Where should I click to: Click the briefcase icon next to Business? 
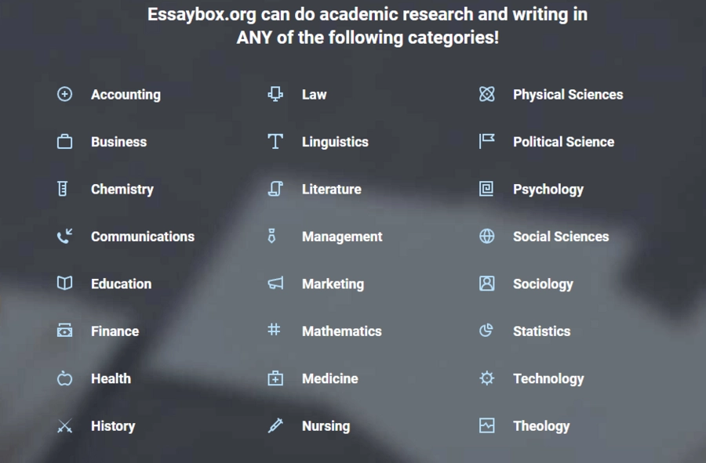click(x=64, y=142)
